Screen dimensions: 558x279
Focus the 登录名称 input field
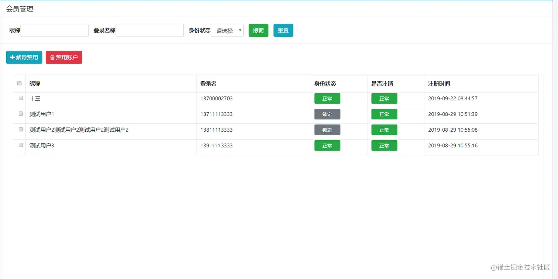[150, 30]
